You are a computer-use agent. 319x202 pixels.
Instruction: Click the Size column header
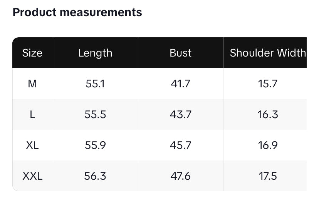(32, 53)
